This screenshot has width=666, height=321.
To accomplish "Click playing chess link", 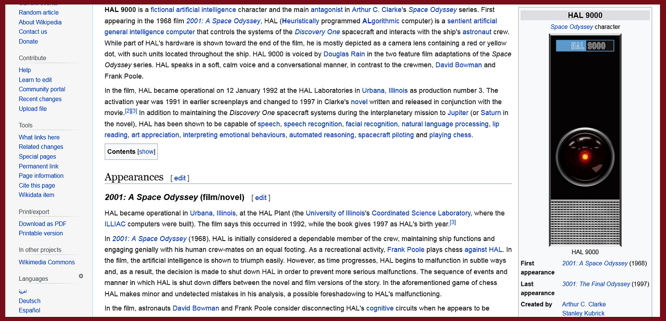I will (451, 135).
